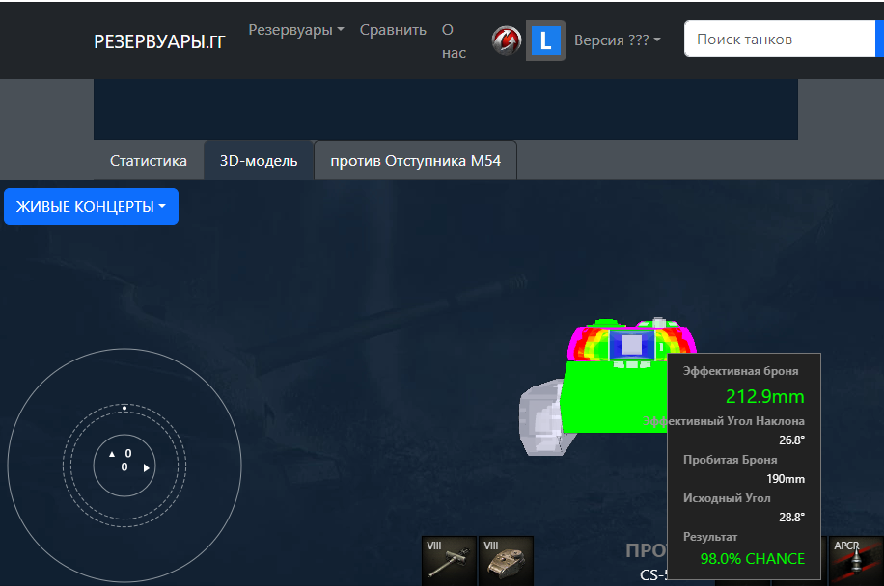Click the blue L icon in navbar

point(545,40)
